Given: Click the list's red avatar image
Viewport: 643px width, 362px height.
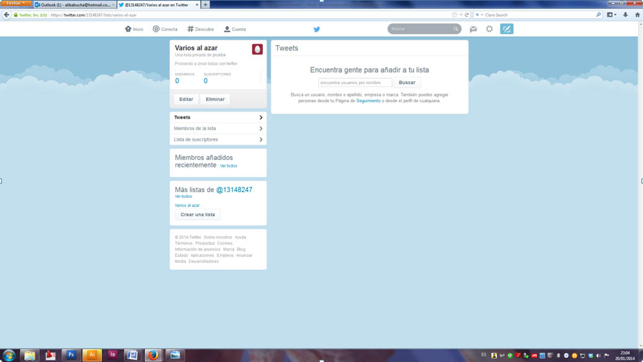Looking at the screenshot, I should [x=257, y=50].
